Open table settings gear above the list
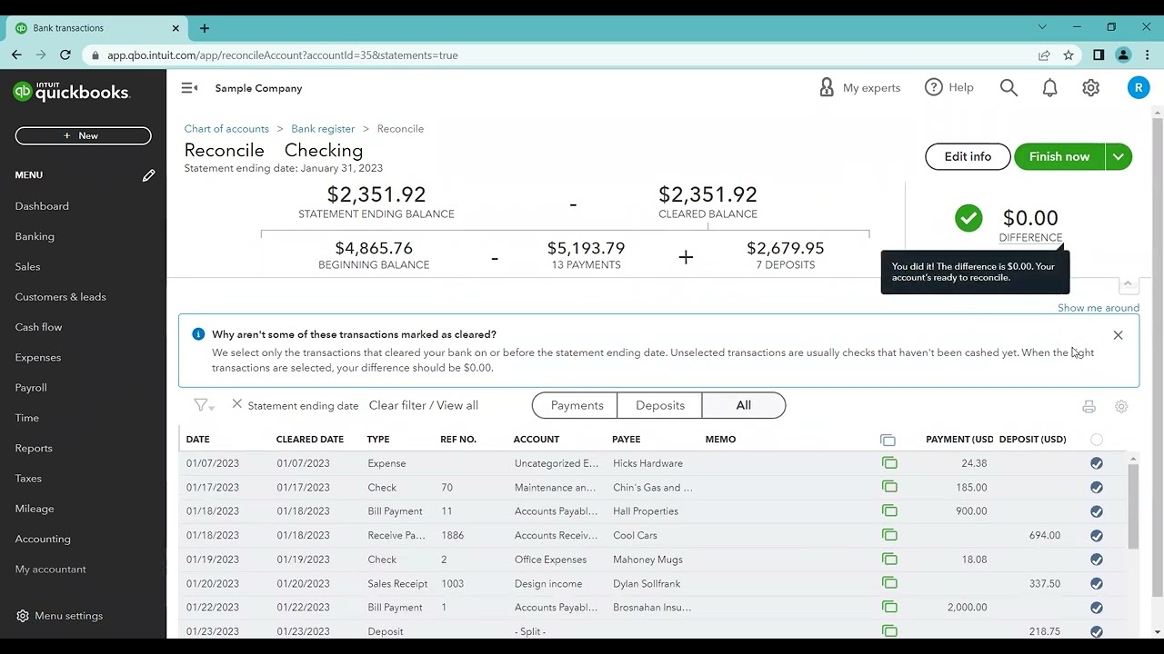 click(1121, 406)
